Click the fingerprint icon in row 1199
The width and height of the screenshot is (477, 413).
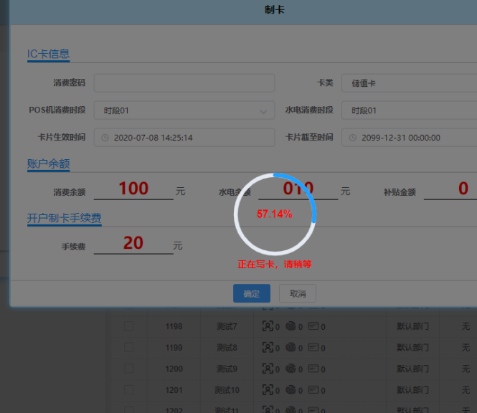coord(291,347)
